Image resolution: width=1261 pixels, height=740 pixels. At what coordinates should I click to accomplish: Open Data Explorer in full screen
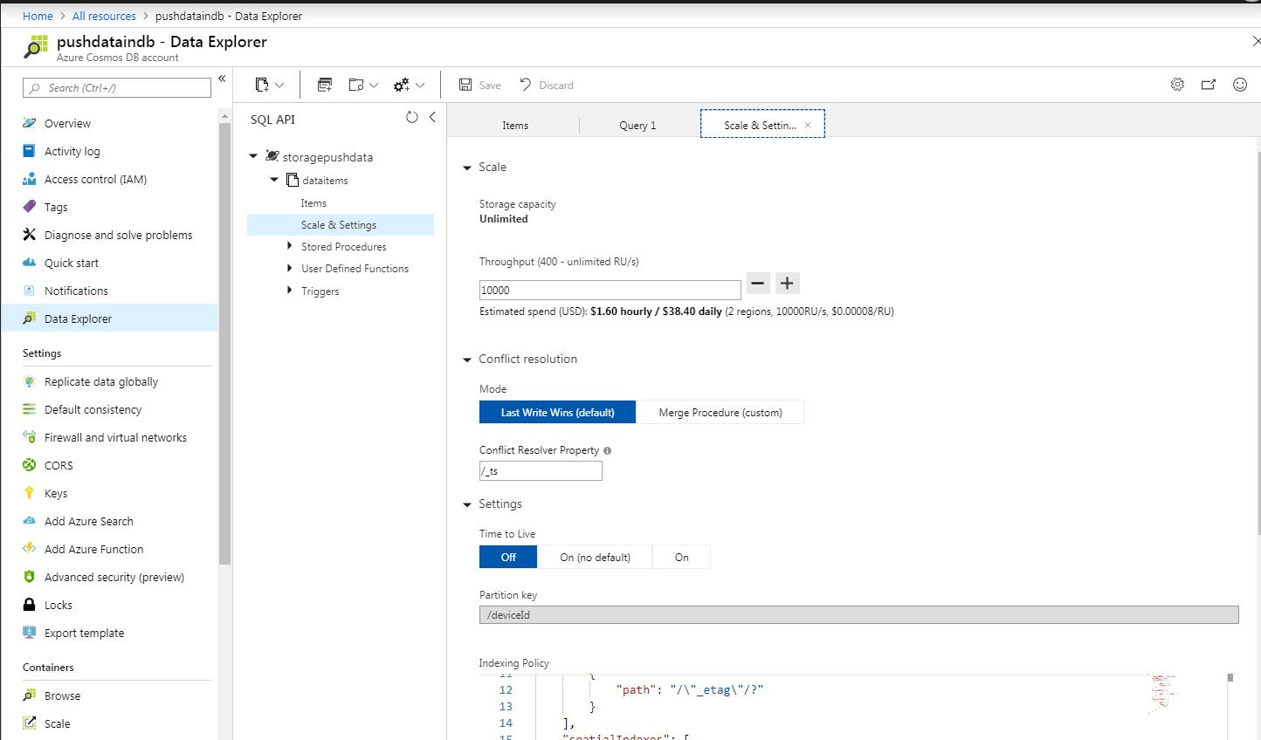point(1209,85)
